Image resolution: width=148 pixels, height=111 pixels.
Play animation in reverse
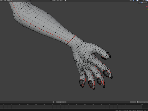pos(61,102)
